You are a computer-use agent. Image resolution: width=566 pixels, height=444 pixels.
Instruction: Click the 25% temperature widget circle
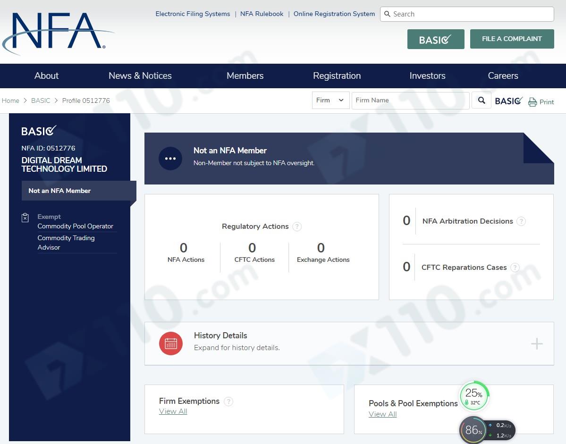click(x=474, y=396)
